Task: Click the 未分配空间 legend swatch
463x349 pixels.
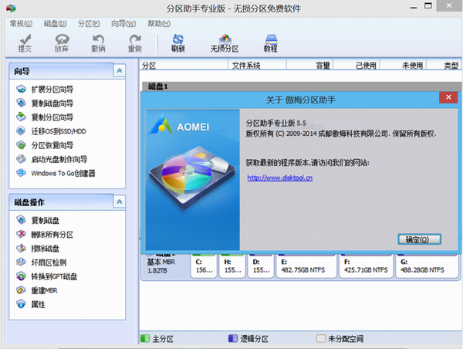Action: [x=321, y=338]
